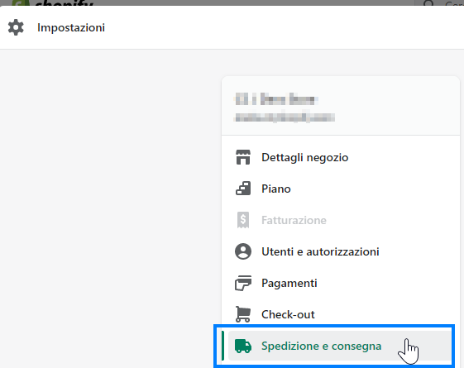Click the user avatar icon for Utenti e autorizzazioni
This screenshot has width=464, height=368.
coord(243,251)
